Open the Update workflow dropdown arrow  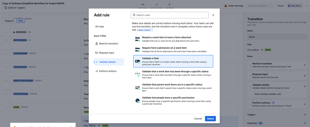(x=272, y=6)
